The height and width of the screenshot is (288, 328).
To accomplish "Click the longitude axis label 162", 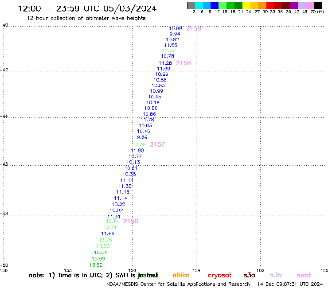I will (x=260, y=270).
